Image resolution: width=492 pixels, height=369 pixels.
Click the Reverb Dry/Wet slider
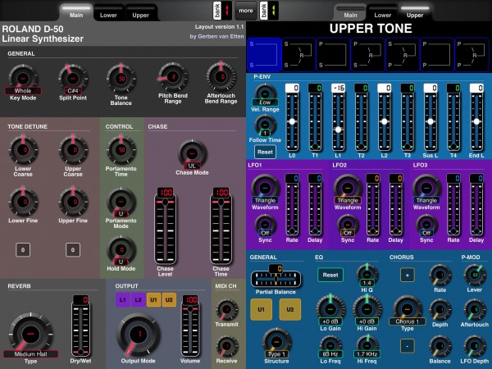81,326
